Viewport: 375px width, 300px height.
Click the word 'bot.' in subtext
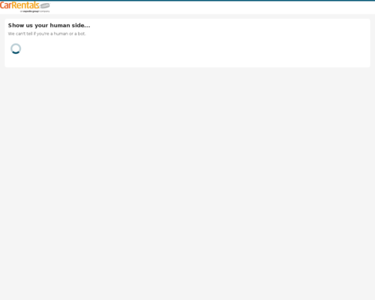point(82,34)
